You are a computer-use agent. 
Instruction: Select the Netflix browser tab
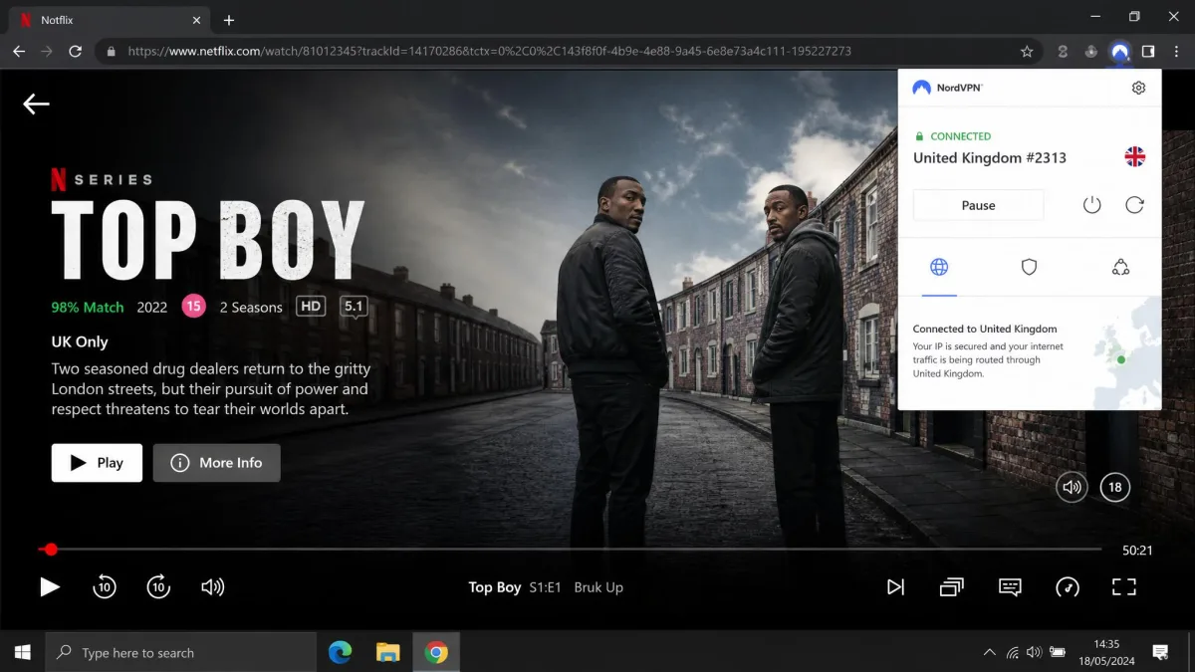(x=109, y=20)
